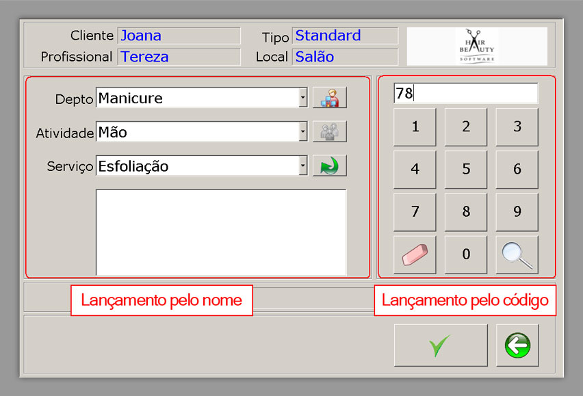
Task: Tap keypad digit 2
Action: click(x=466, y=127)
